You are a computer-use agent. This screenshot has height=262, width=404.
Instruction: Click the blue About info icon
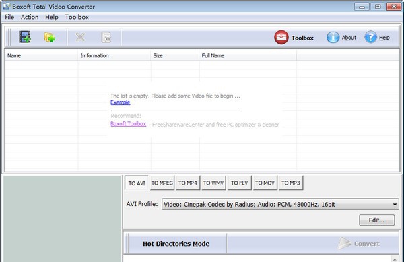coord(333,38)
